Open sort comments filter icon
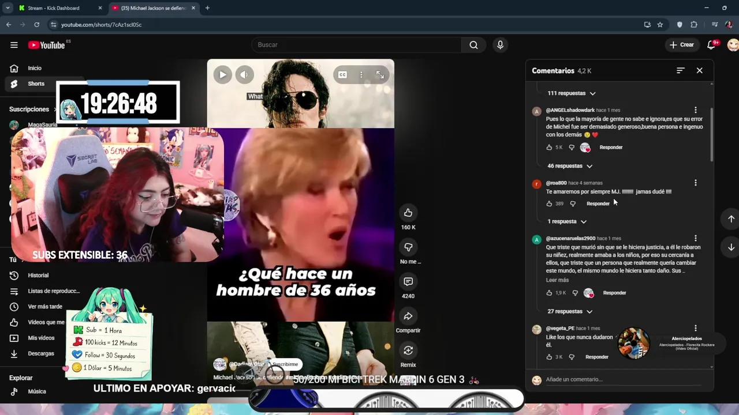 coord(681,70)
